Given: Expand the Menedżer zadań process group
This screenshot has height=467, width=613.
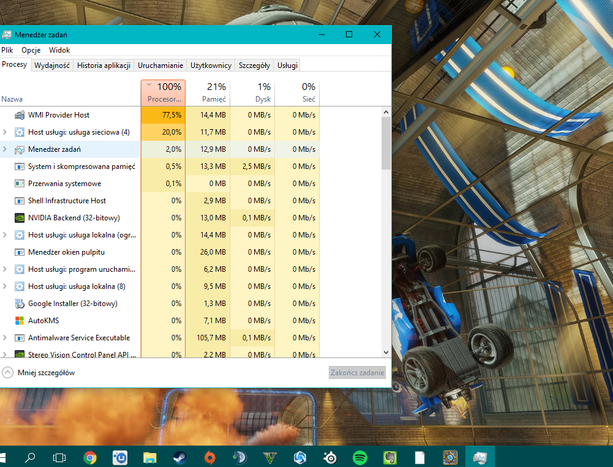Looking at the screenshot, I should (5, 149).
